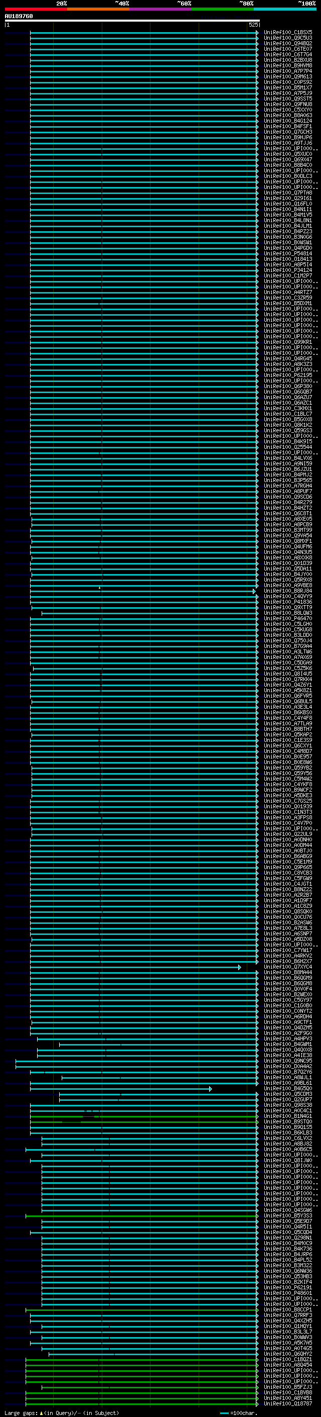
Task: Select the UniRef100_Q5XUC0 hit label
Action: pos(287,154)
